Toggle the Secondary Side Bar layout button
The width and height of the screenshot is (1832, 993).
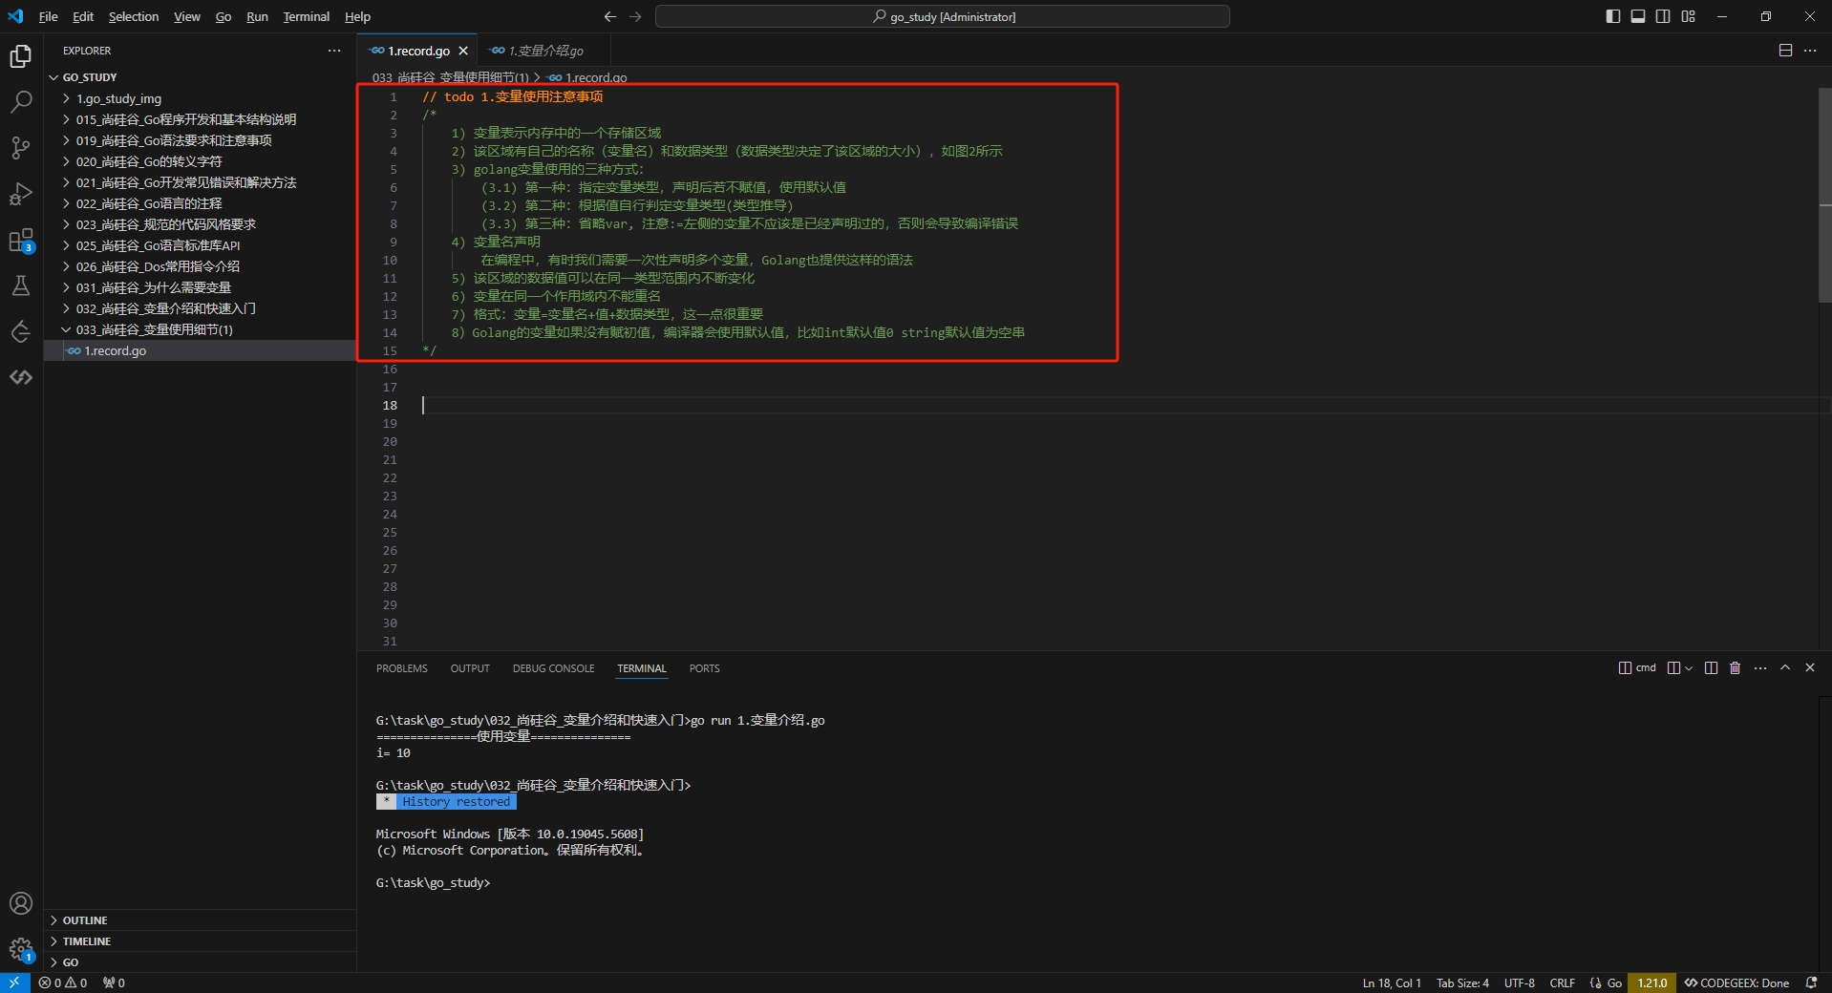tap(1663, 16)
